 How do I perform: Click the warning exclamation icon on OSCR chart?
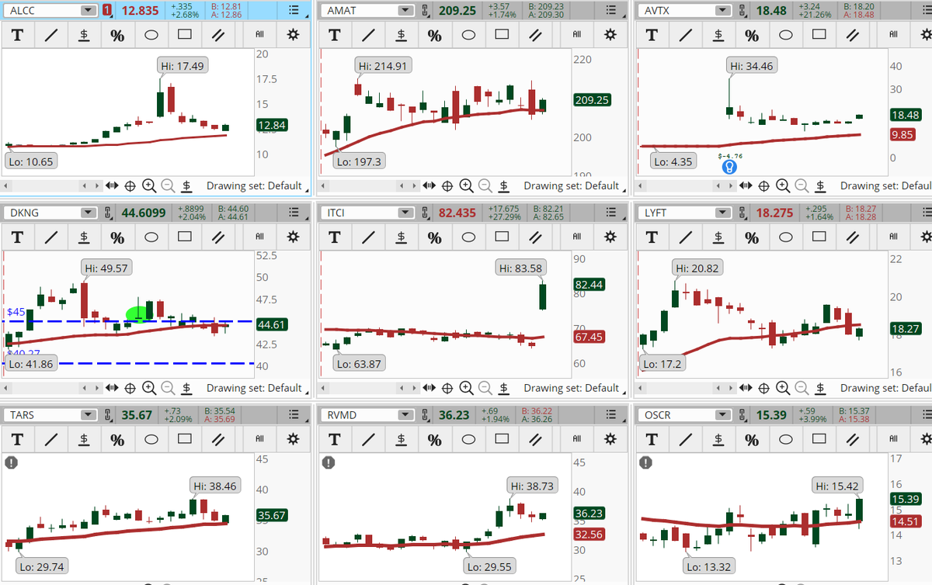click(645, 462)
